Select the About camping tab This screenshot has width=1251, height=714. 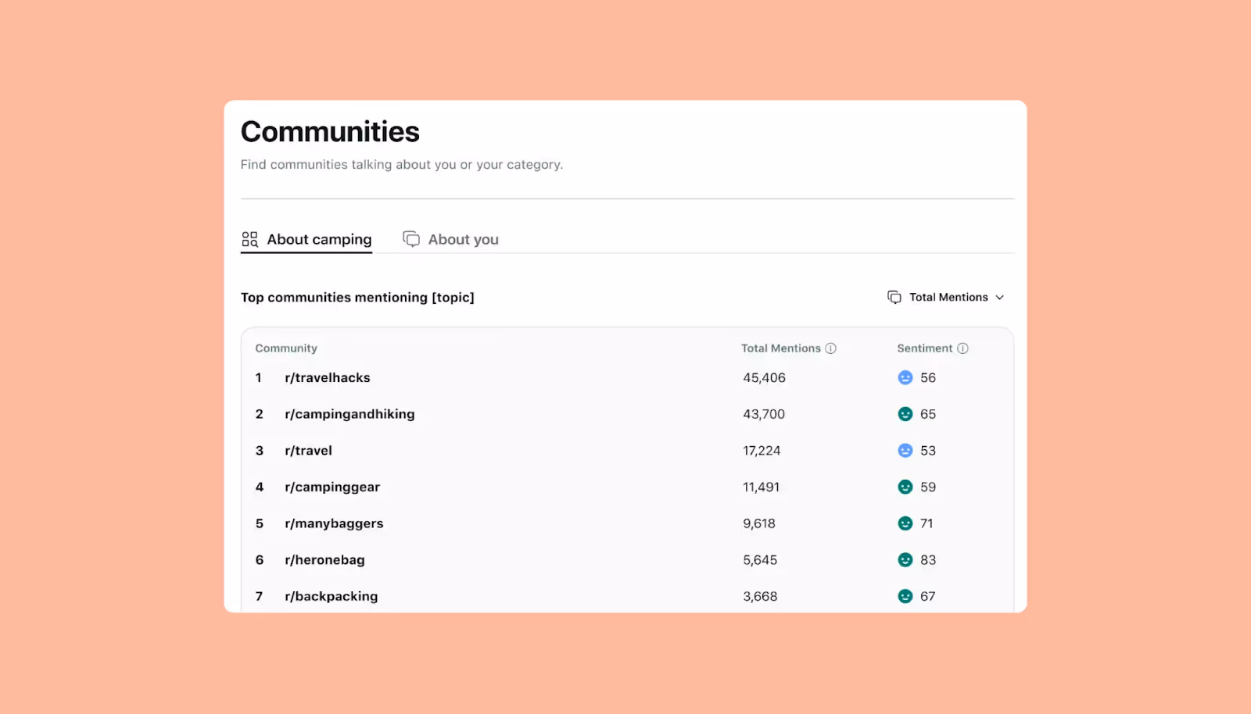point(319,239)
